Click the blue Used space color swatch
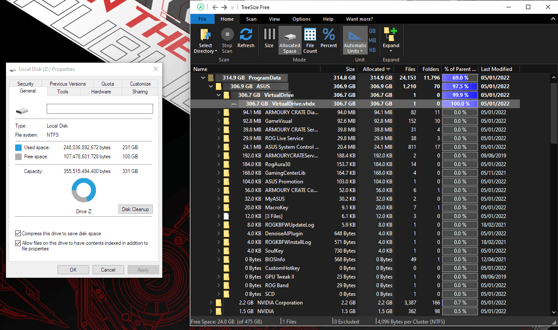Image resolution: width=558 pixels, height=330 pixels. pyautogui.click(x=18, y=148)
